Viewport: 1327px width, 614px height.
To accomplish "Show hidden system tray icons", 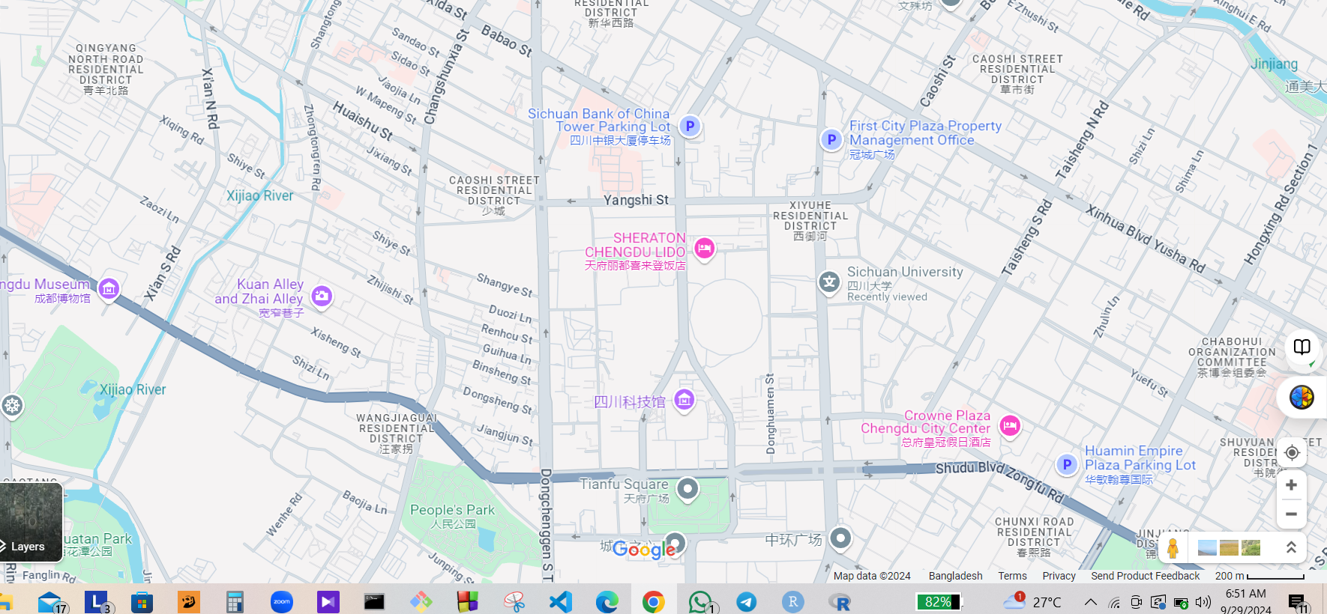I will click(1091, 602).
